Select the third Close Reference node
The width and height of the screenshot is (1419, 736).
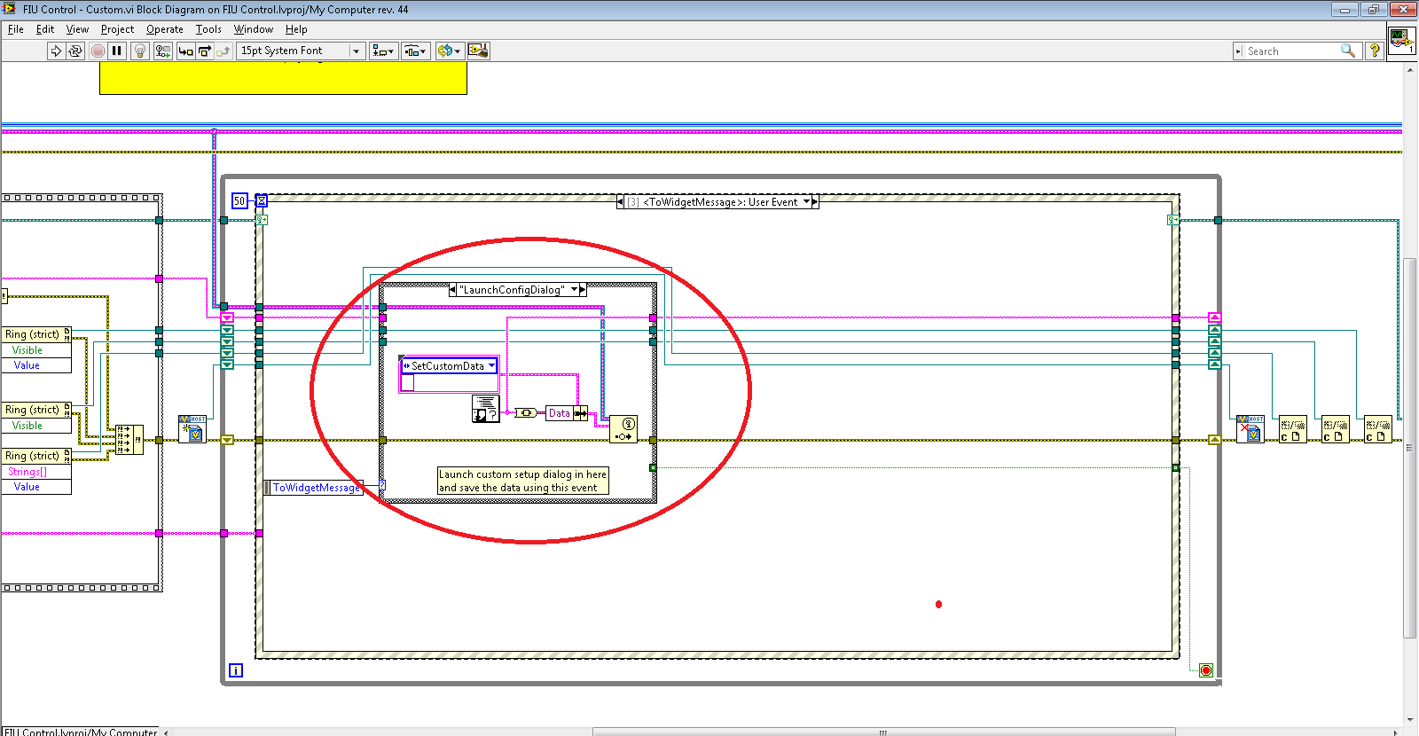point(1377,429)
